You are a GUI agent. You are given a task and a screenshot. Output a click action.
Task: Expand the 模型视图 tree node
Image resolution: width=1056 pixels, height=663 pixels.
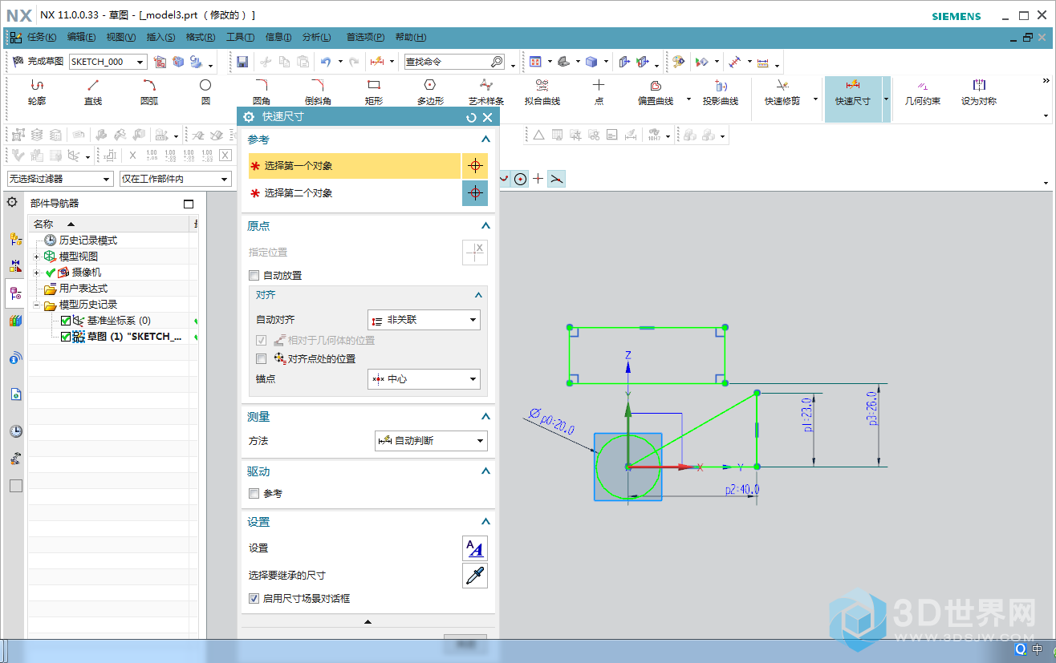pos(36,257)
